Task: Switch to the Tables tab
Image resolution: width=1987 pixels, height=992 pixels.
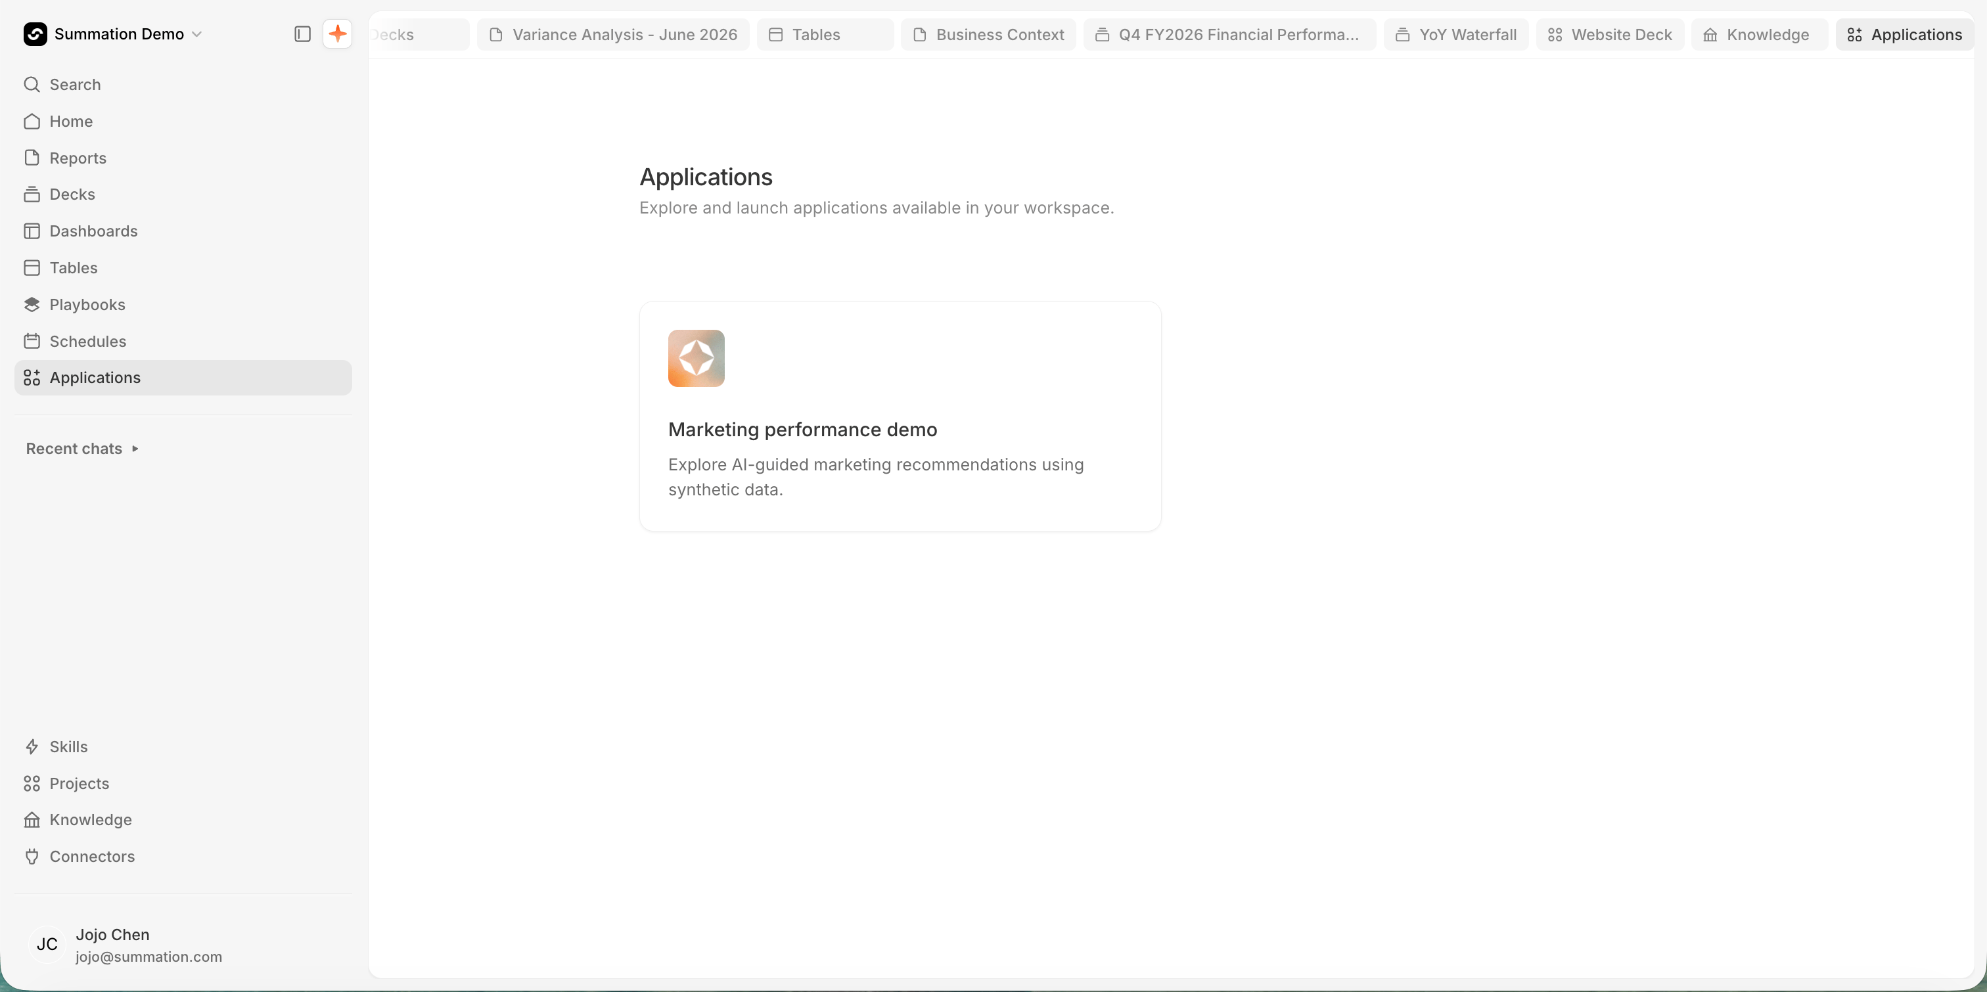Action: tap(825, 35)
